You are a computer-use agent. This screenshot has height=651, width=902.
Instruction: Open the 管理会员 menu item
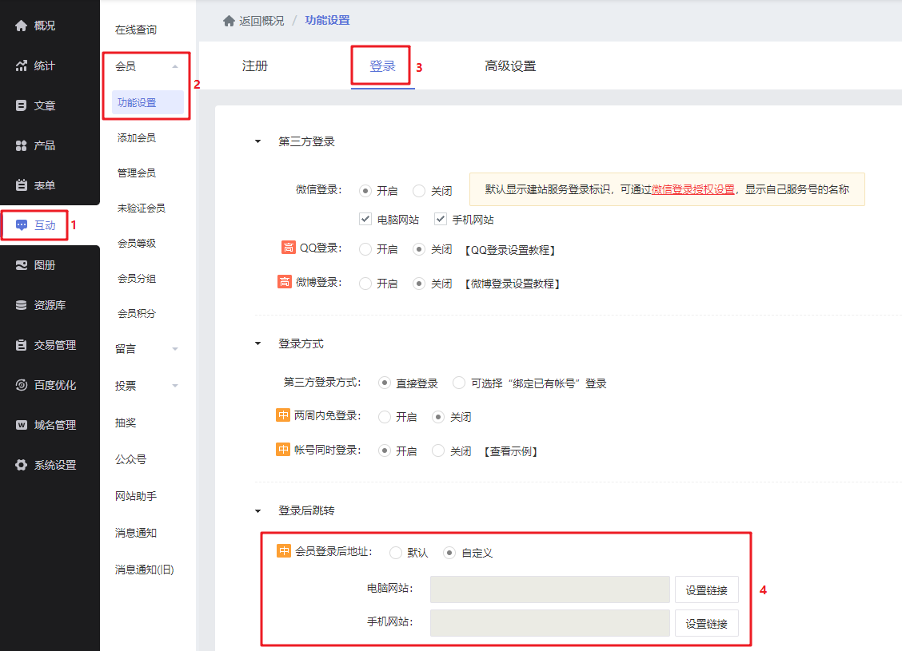click(136, 173)
